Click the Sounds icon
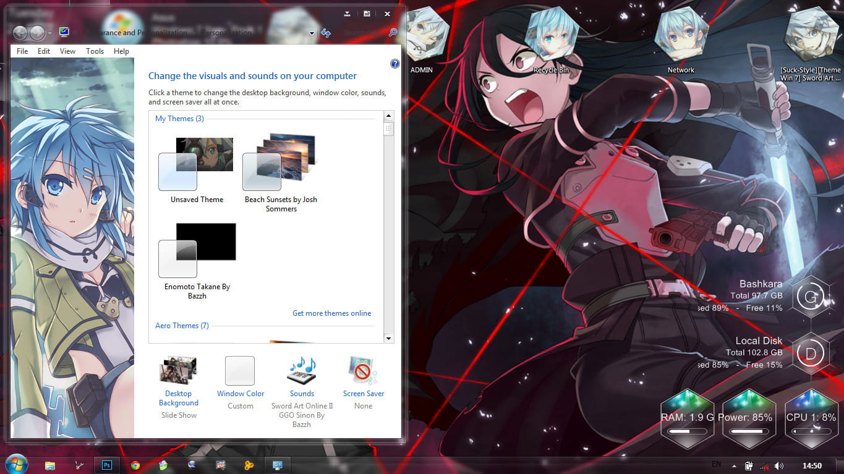 click(x=302, y=370)
